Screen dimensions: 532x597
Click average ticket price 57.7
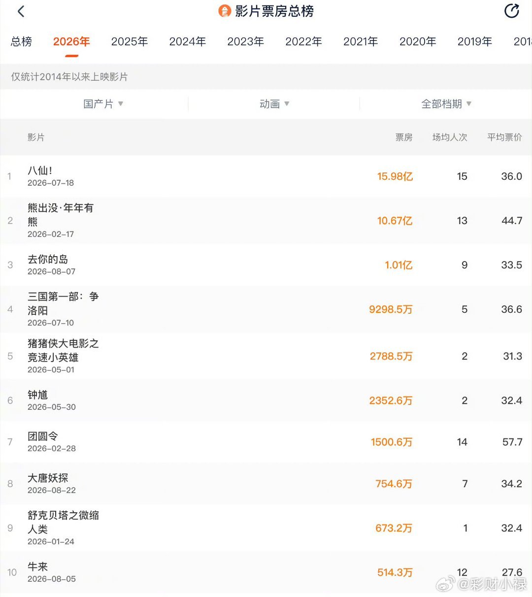512,442
